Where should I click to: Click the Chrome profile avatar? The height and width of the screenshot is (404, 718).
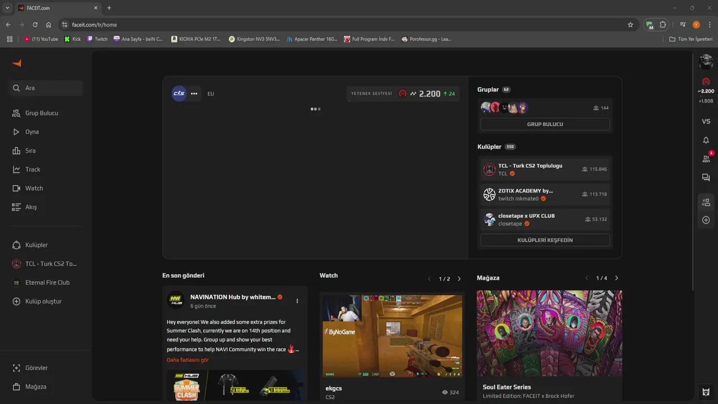pos(696,25)
